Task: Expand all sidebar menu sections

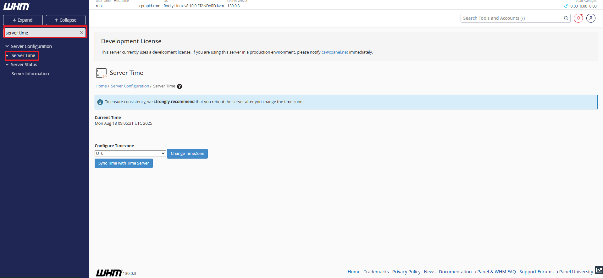Action: coord(23,20)
